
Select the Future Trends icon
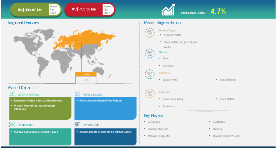[x=78, y=94]
